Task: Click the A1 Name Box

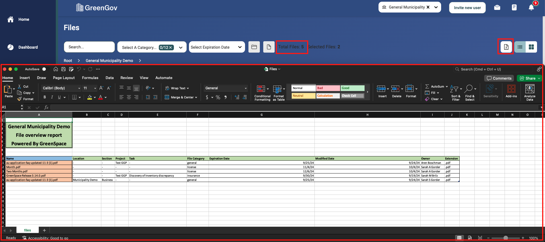Action: [11, 107]
